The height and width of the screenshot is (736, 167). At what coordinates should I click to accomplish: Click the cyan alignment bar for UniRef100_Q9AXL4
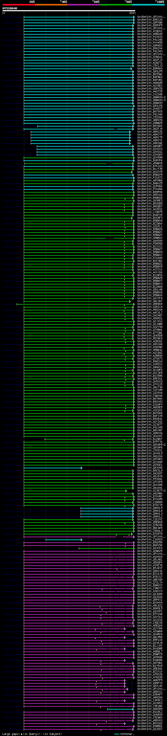pyautogui.click(x=107, y=511)
